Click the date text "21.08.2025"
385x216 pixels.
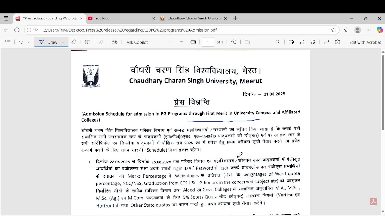tap(274, 94)
